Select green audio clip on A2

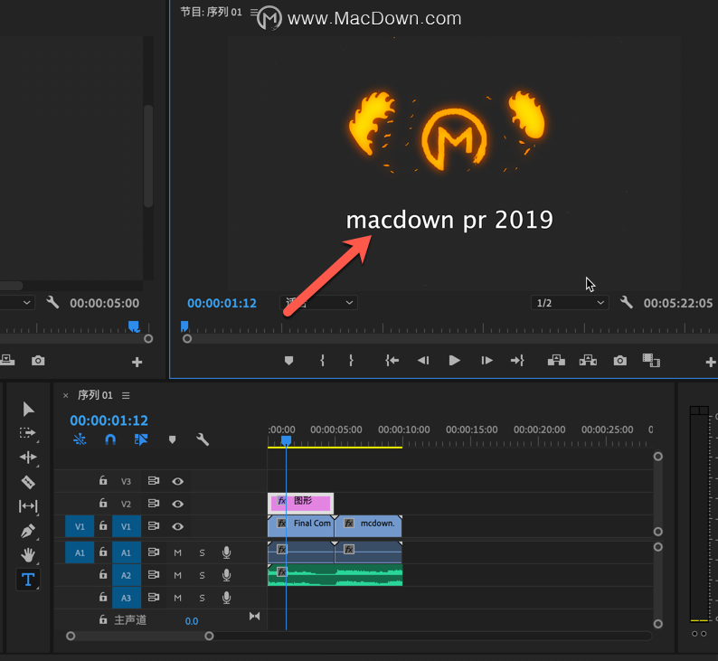pyautogui.click(x=335, y=575)
